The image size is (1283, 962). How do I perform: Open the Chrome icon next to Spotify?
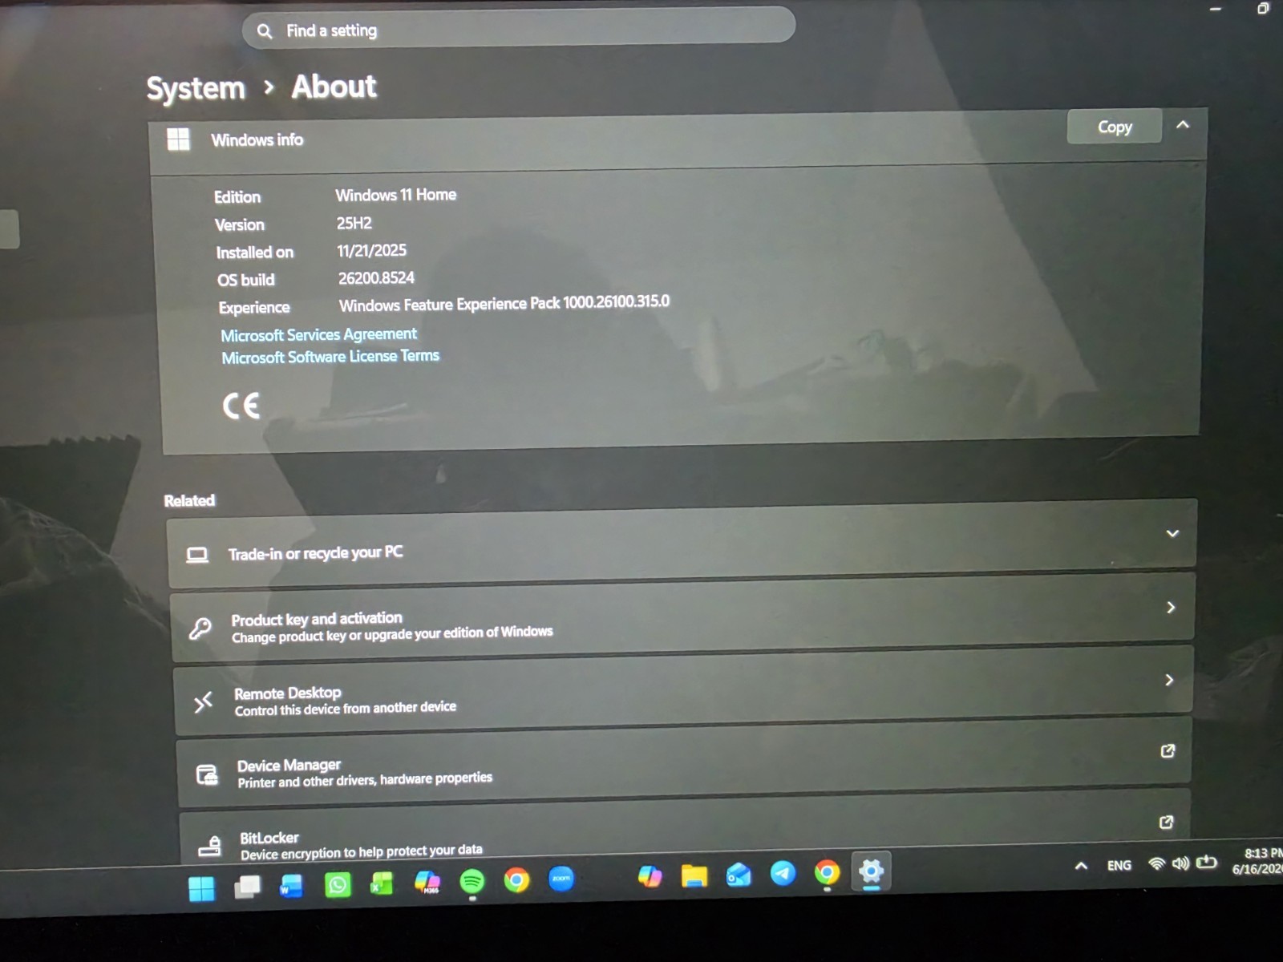[516, 880]
